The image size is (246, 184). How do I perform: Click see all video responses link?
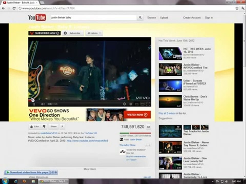point(147,177)
